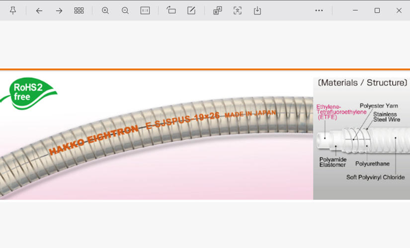Zoom in on the image
Screen dimensions: 410x248
pyautogui.click(x=105, y=10)
